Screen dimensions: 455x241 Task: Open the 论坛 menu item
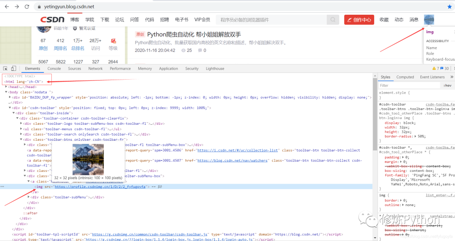[x=120, y=19]
